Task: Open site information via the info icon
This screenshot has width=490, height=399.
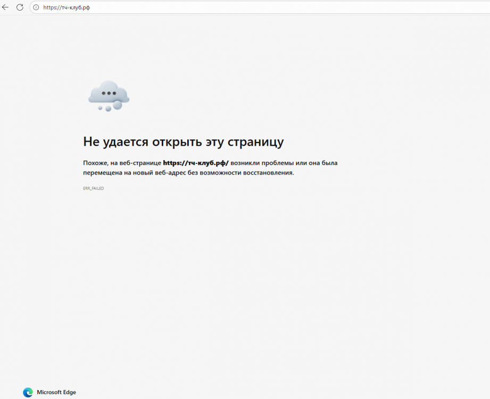Action: [x=36, y=7]
